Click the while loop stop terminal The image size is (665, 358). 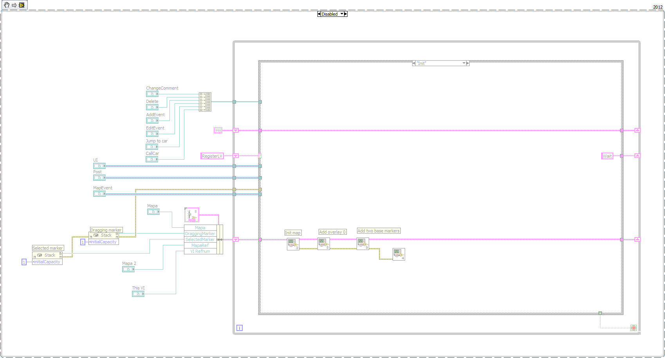tap(634, 328)
